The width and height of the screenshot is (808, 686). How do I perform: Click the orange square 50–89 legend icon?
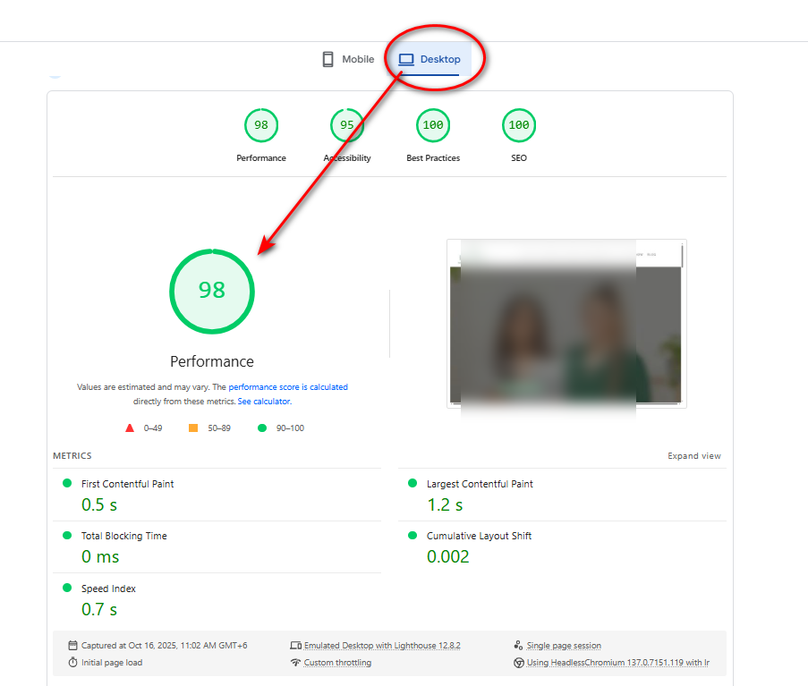click(x=193, y=428)
